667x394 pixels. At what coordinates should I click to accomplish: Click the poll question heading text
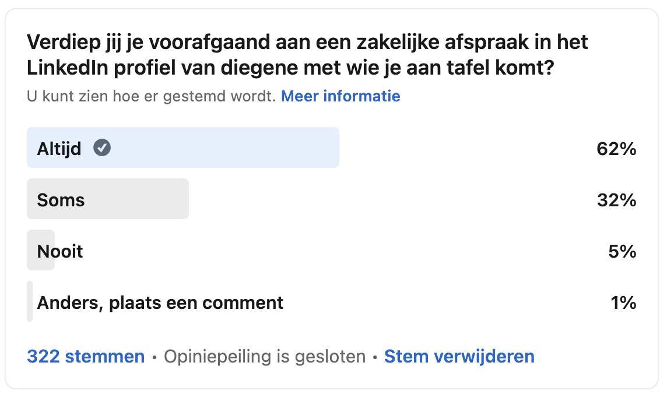[307, 55]
